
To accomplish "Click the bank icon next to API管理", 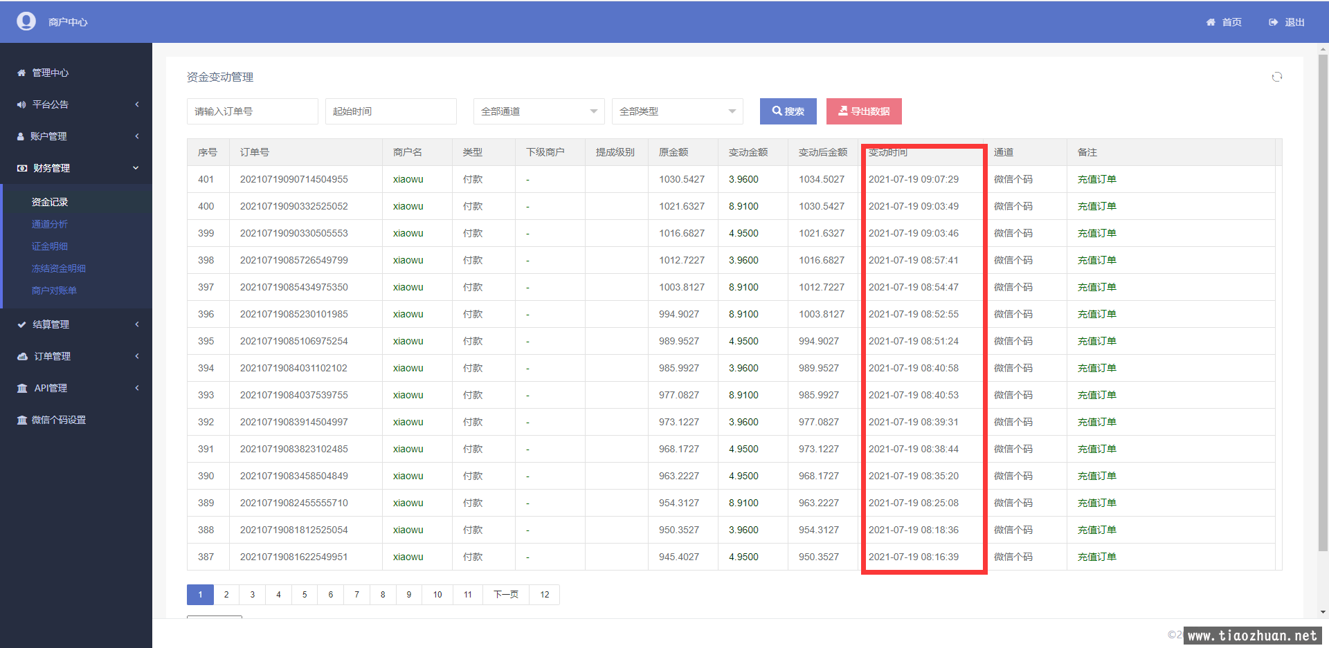I will coord(22,388).
